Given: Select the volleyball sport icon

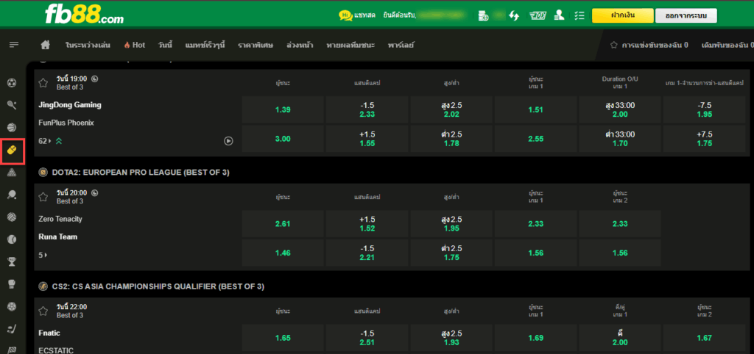Looking at the screenshot, I should click(12, 217).
